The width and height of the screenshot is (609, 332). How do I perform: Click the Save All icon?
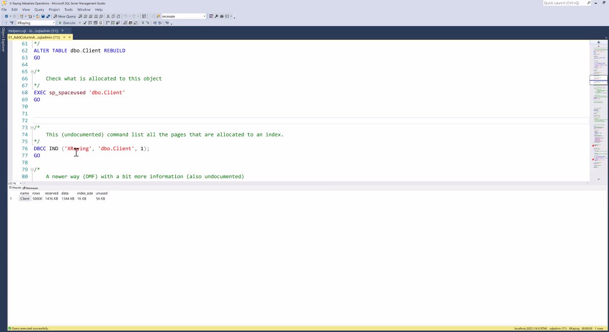(x=48, y=16)
